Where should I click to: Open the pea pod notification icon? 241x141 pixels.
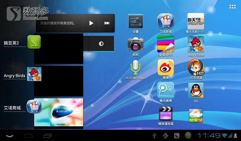click(x=177, y=136)
